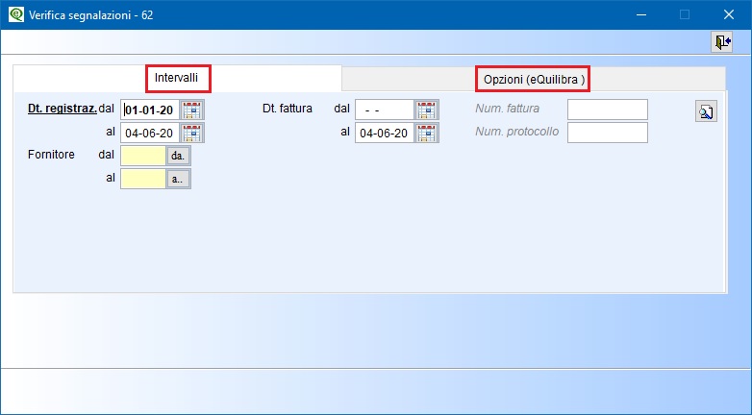Open the Opzioni (eQuilibra) tab
Image resolution: width=752 pixels, height=415 pixels.
click(x=534, y=80)
